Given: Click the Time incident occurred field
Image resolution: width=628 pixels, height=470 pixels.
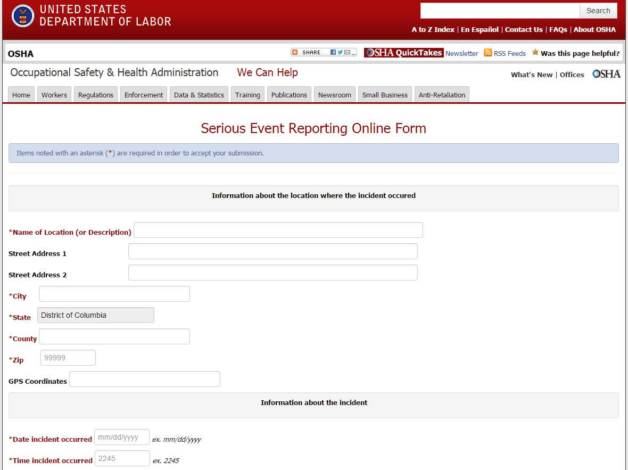Looking at the screenshot, I should point(122,458).
